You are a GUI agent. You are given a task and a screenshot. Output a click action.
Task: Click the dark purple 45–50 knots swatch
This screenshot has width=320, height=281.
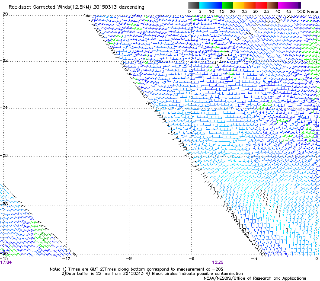295,5
